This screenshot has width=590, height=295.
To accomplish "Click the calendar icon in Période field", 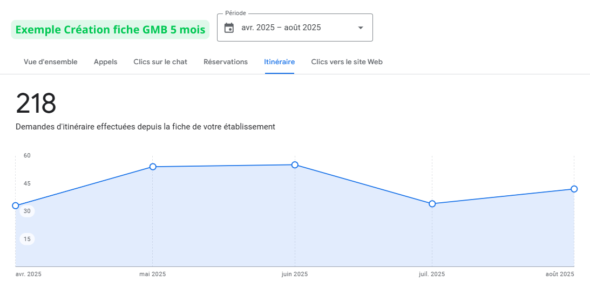I will tap(229, 28).
